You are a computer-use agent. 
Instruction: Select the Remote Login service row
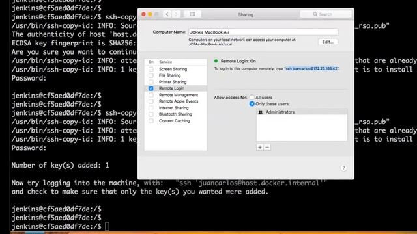pyautogui.click(x=175, y=88)
